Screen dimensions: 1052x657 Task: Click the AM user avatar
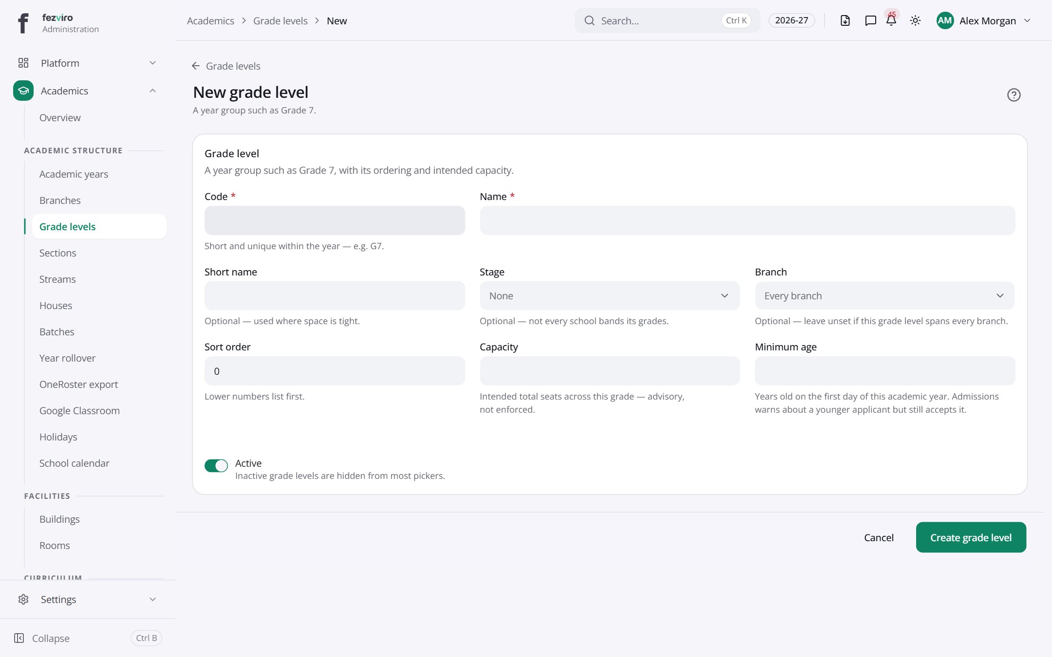tap(945, 20)
